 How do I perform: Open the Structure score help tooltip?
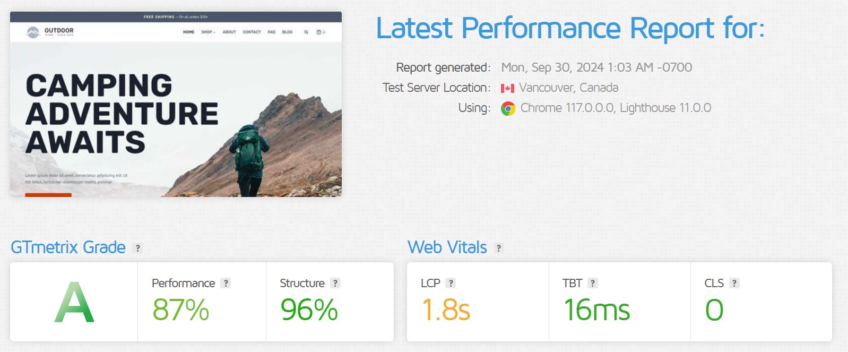(335, 284)
